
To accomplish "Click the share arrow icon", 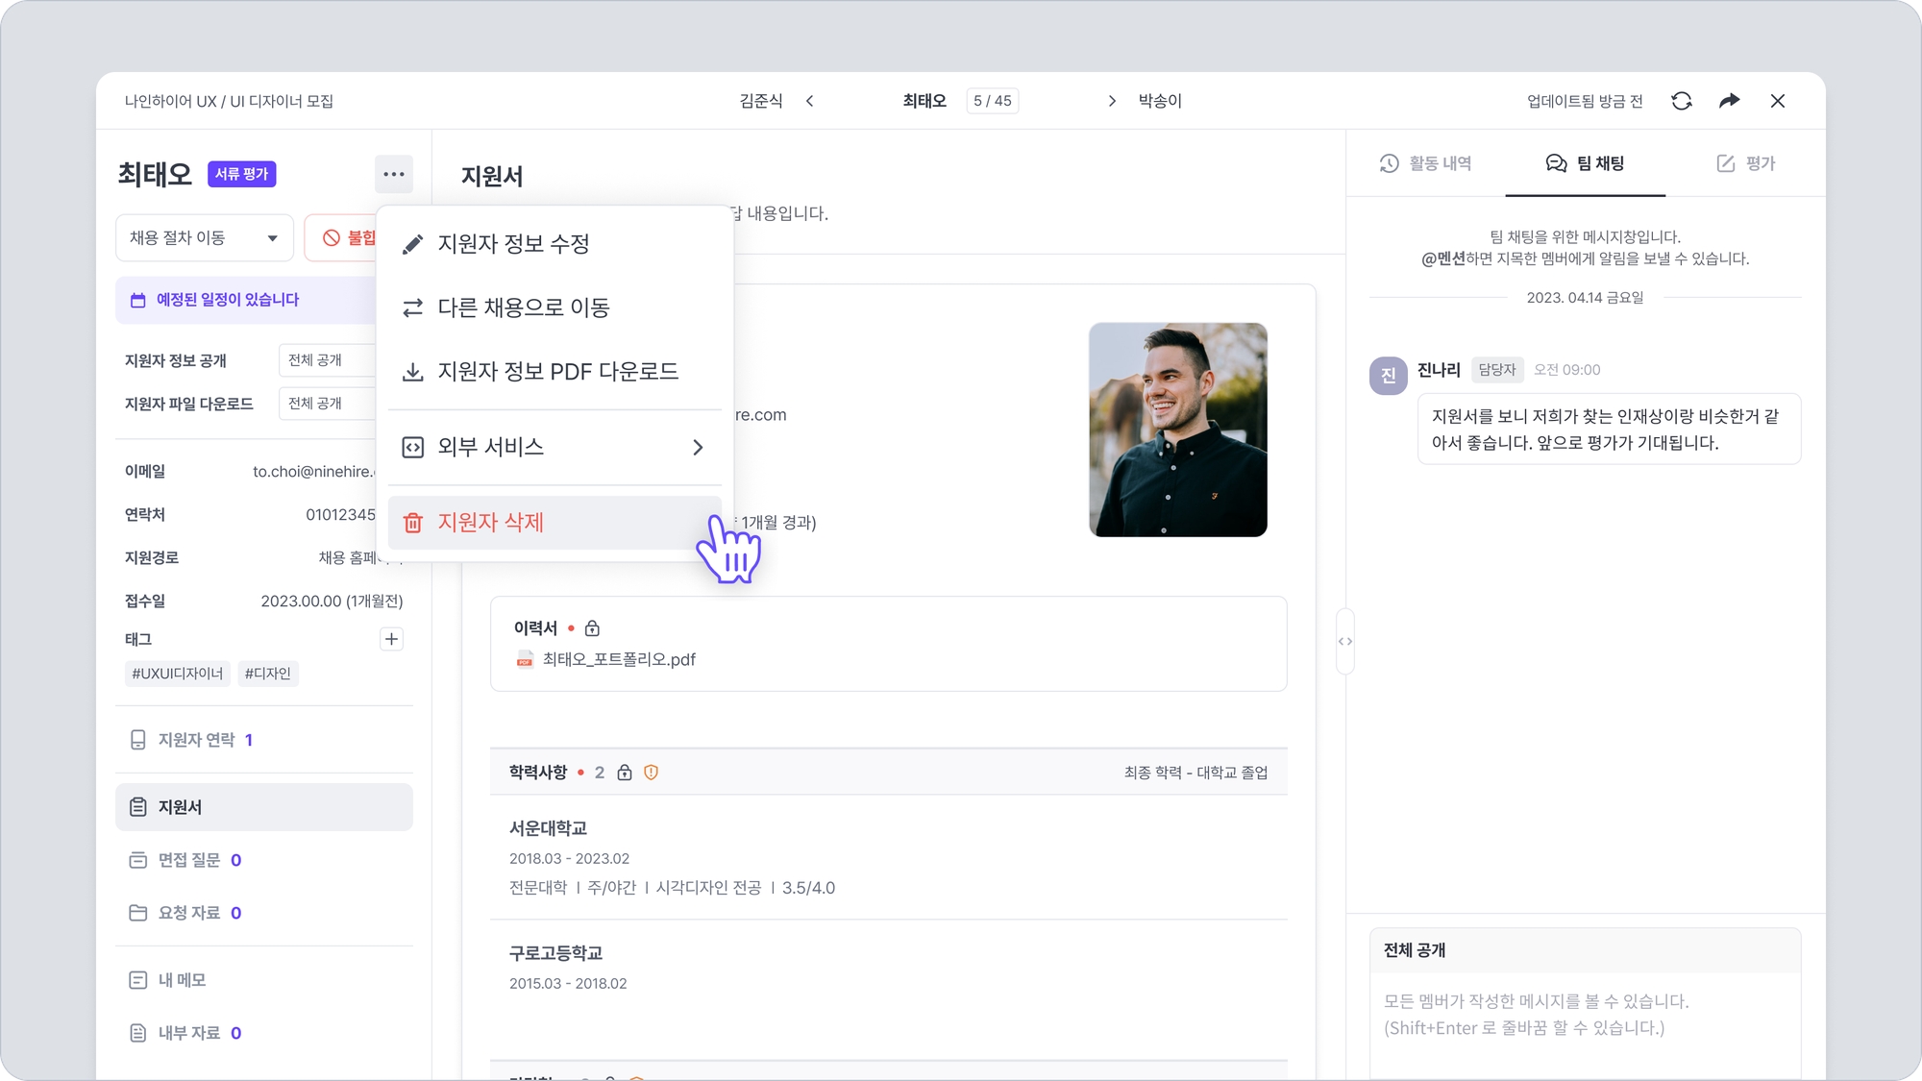I will point(1729,101).
